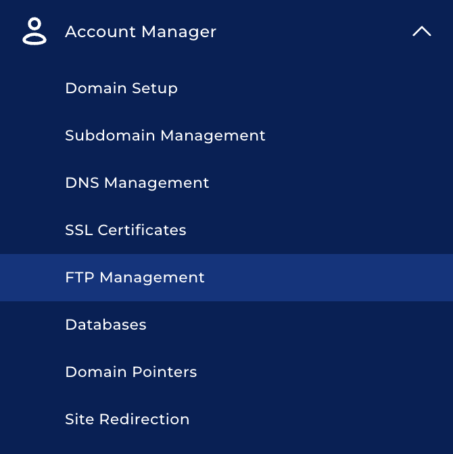453x454 pixels.
Task: Select the Subdomain Management entry
Action: coord(165,136)
